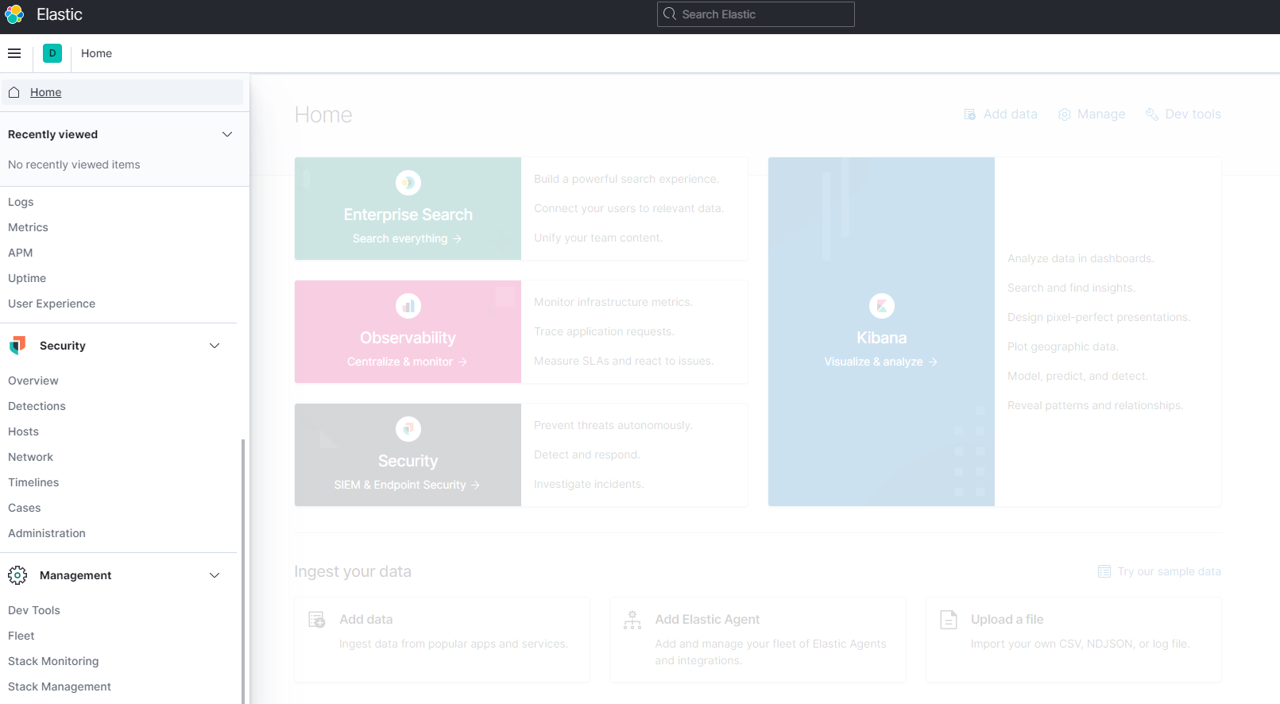
Task: Click the Observability round logo
Action: coord(408,306)
